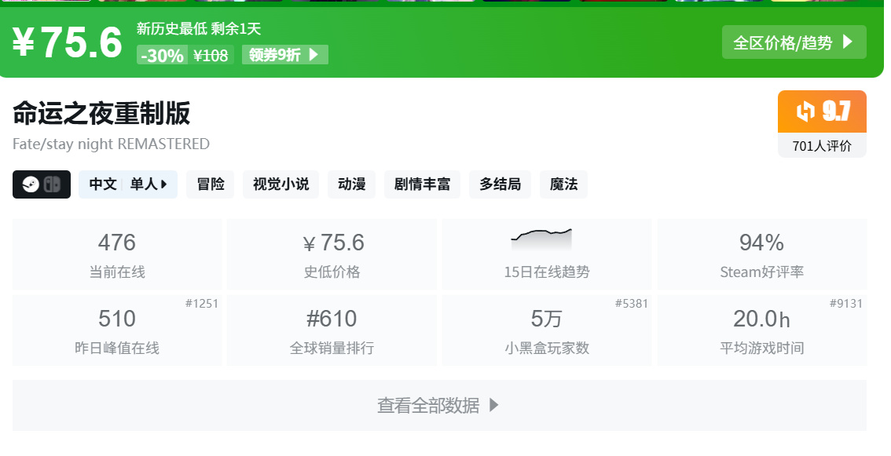Image resolution: width=891 pixels, height=456 pixels.
Task: Select the 多结局 tag
Action: pos(500,184)
